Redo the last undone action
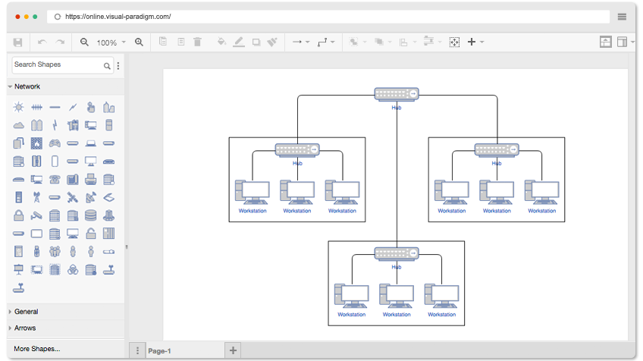 pyautogui.click(x=61, y=42)
